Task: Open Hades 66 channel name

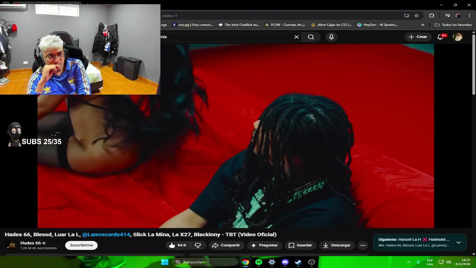Action: pos(30,243)
